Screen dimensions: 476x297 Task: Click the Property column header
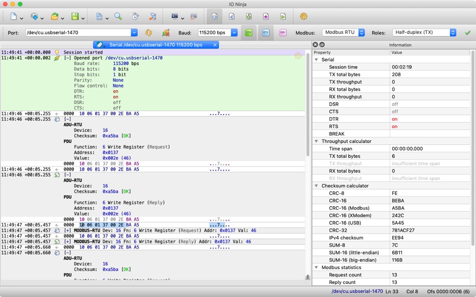[351, 52]
